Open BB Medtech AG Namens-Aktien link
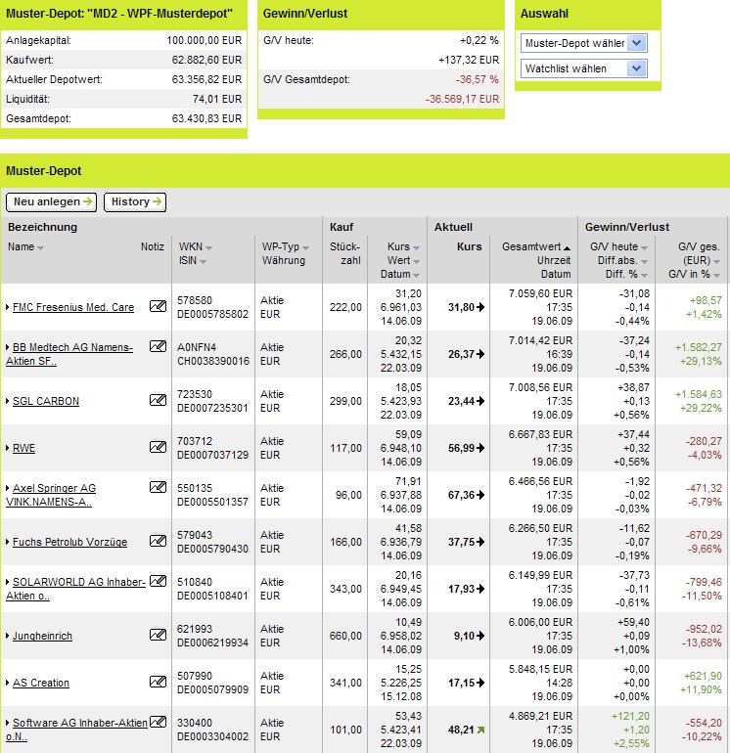 (x=69, y=354)
